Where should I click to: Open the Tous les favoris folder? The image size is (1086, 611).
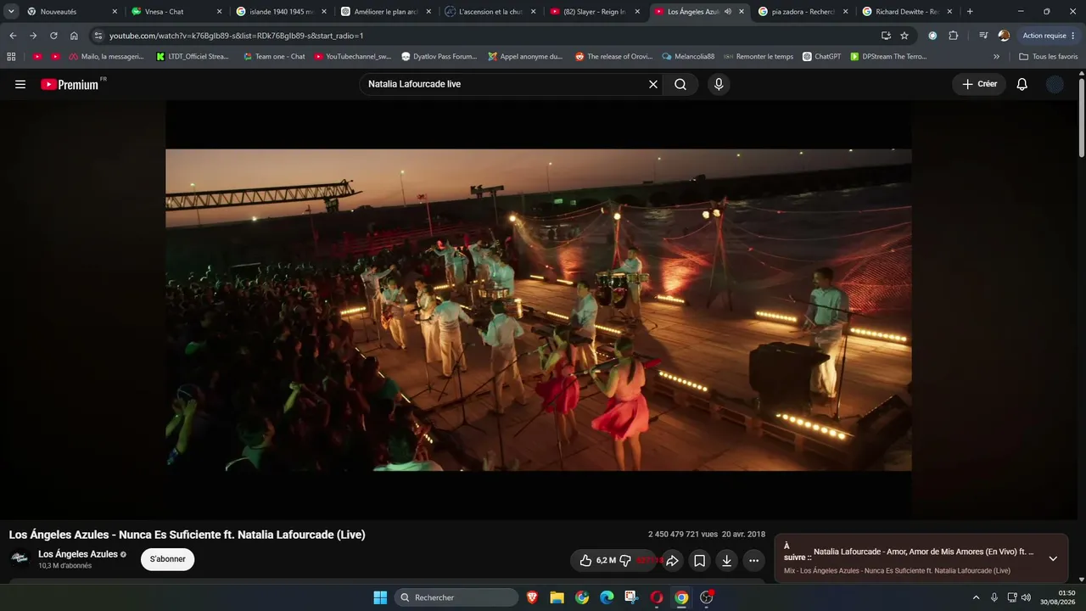pyautogui.click(x=1048, y=57)
